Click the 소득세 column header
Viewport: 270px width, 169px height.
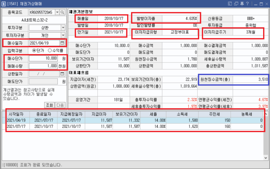click(x=182, y=114)
